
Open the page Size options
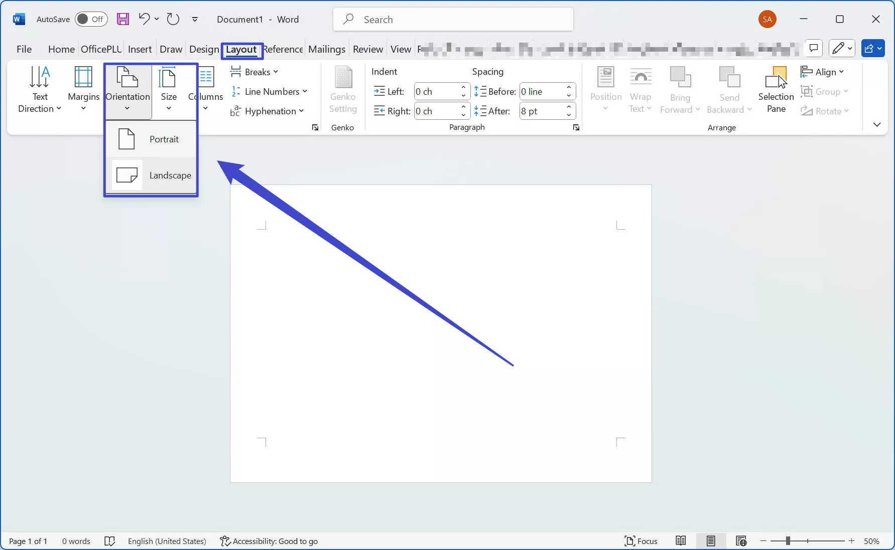(169, 89)
